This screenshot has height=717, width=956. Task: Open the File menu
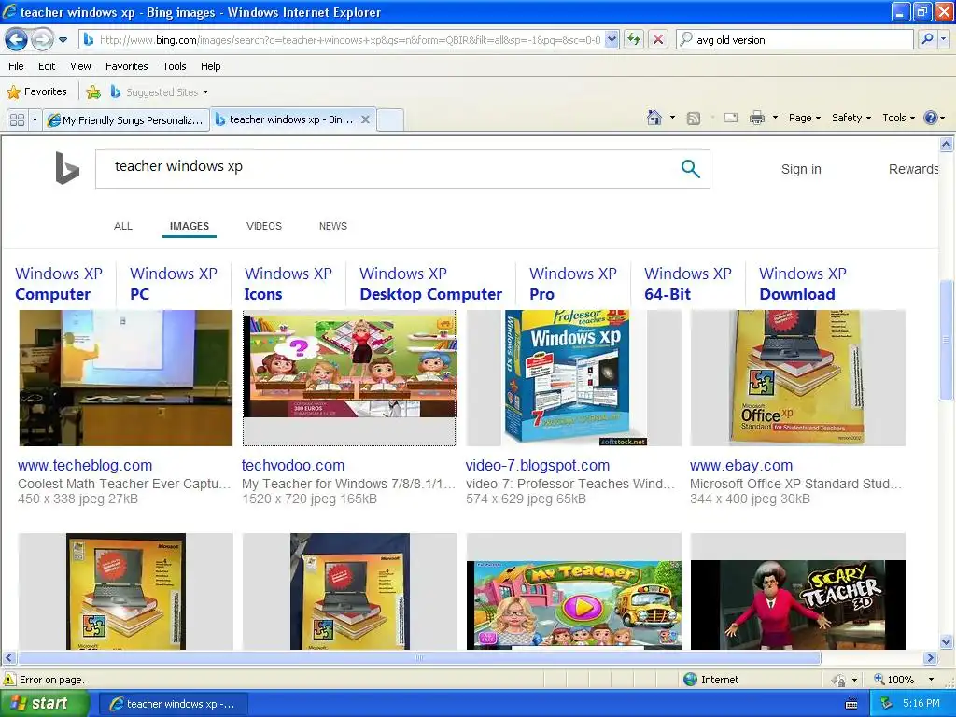click(x=17, y=66)
